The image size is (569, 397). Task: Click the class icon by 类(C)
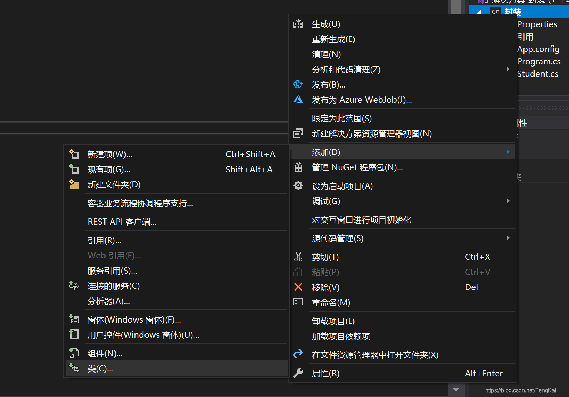[74, 368]
